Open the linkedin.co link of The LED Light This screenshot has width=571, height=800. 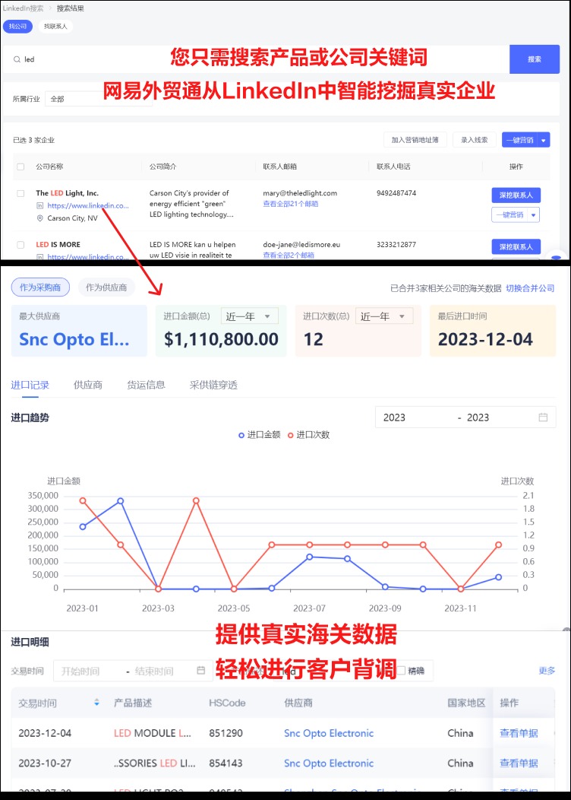click(88, 205)
